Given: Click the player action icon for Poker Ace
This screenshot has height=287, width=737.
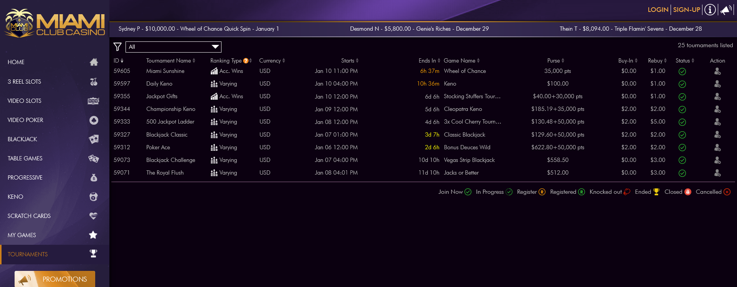Looking at the screenshot, I should pyautogui.click(x=717, y=148).
